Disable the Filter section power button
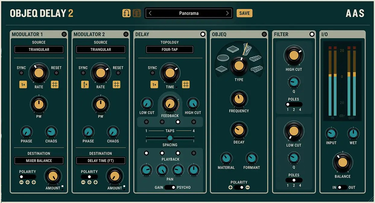Viewport: 375px width, 203px height. tap(312, 34)
